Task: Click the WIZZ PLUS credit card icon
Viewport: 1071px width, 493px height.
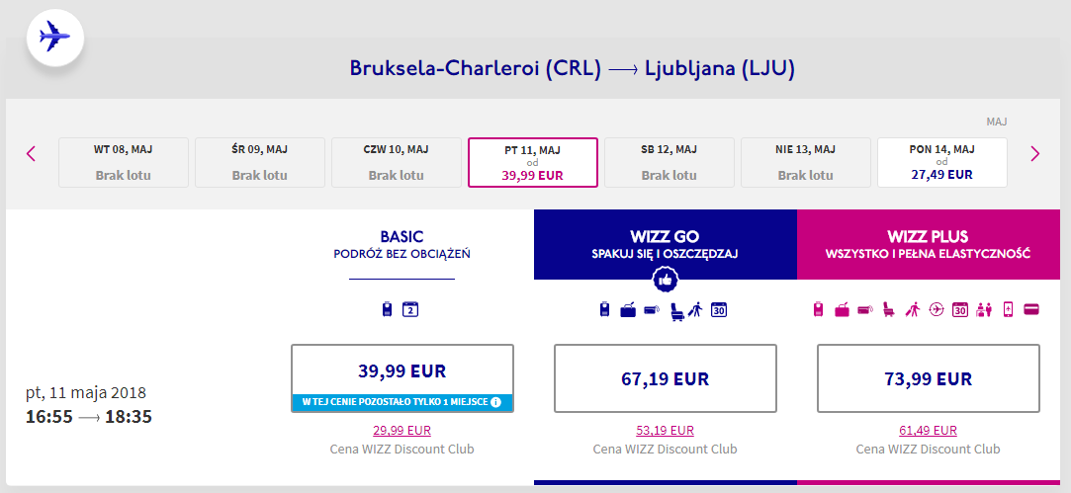Action: pos(1031,310)
